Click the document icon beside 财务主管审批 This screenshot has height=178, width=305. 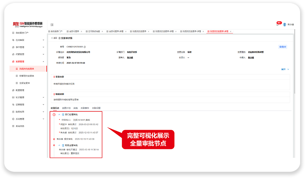[x=63, y=145]
